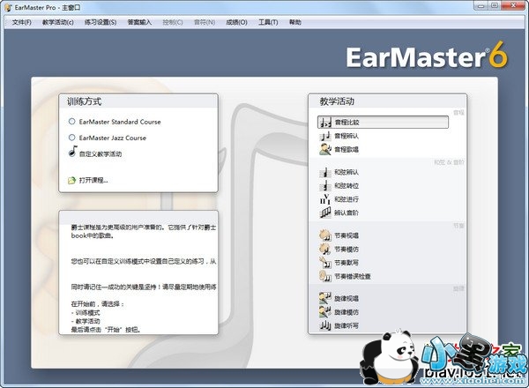Screen dimensions: 529x388
Task: Select the 和弦进行 chord progression icon
Action: (325, 199)
